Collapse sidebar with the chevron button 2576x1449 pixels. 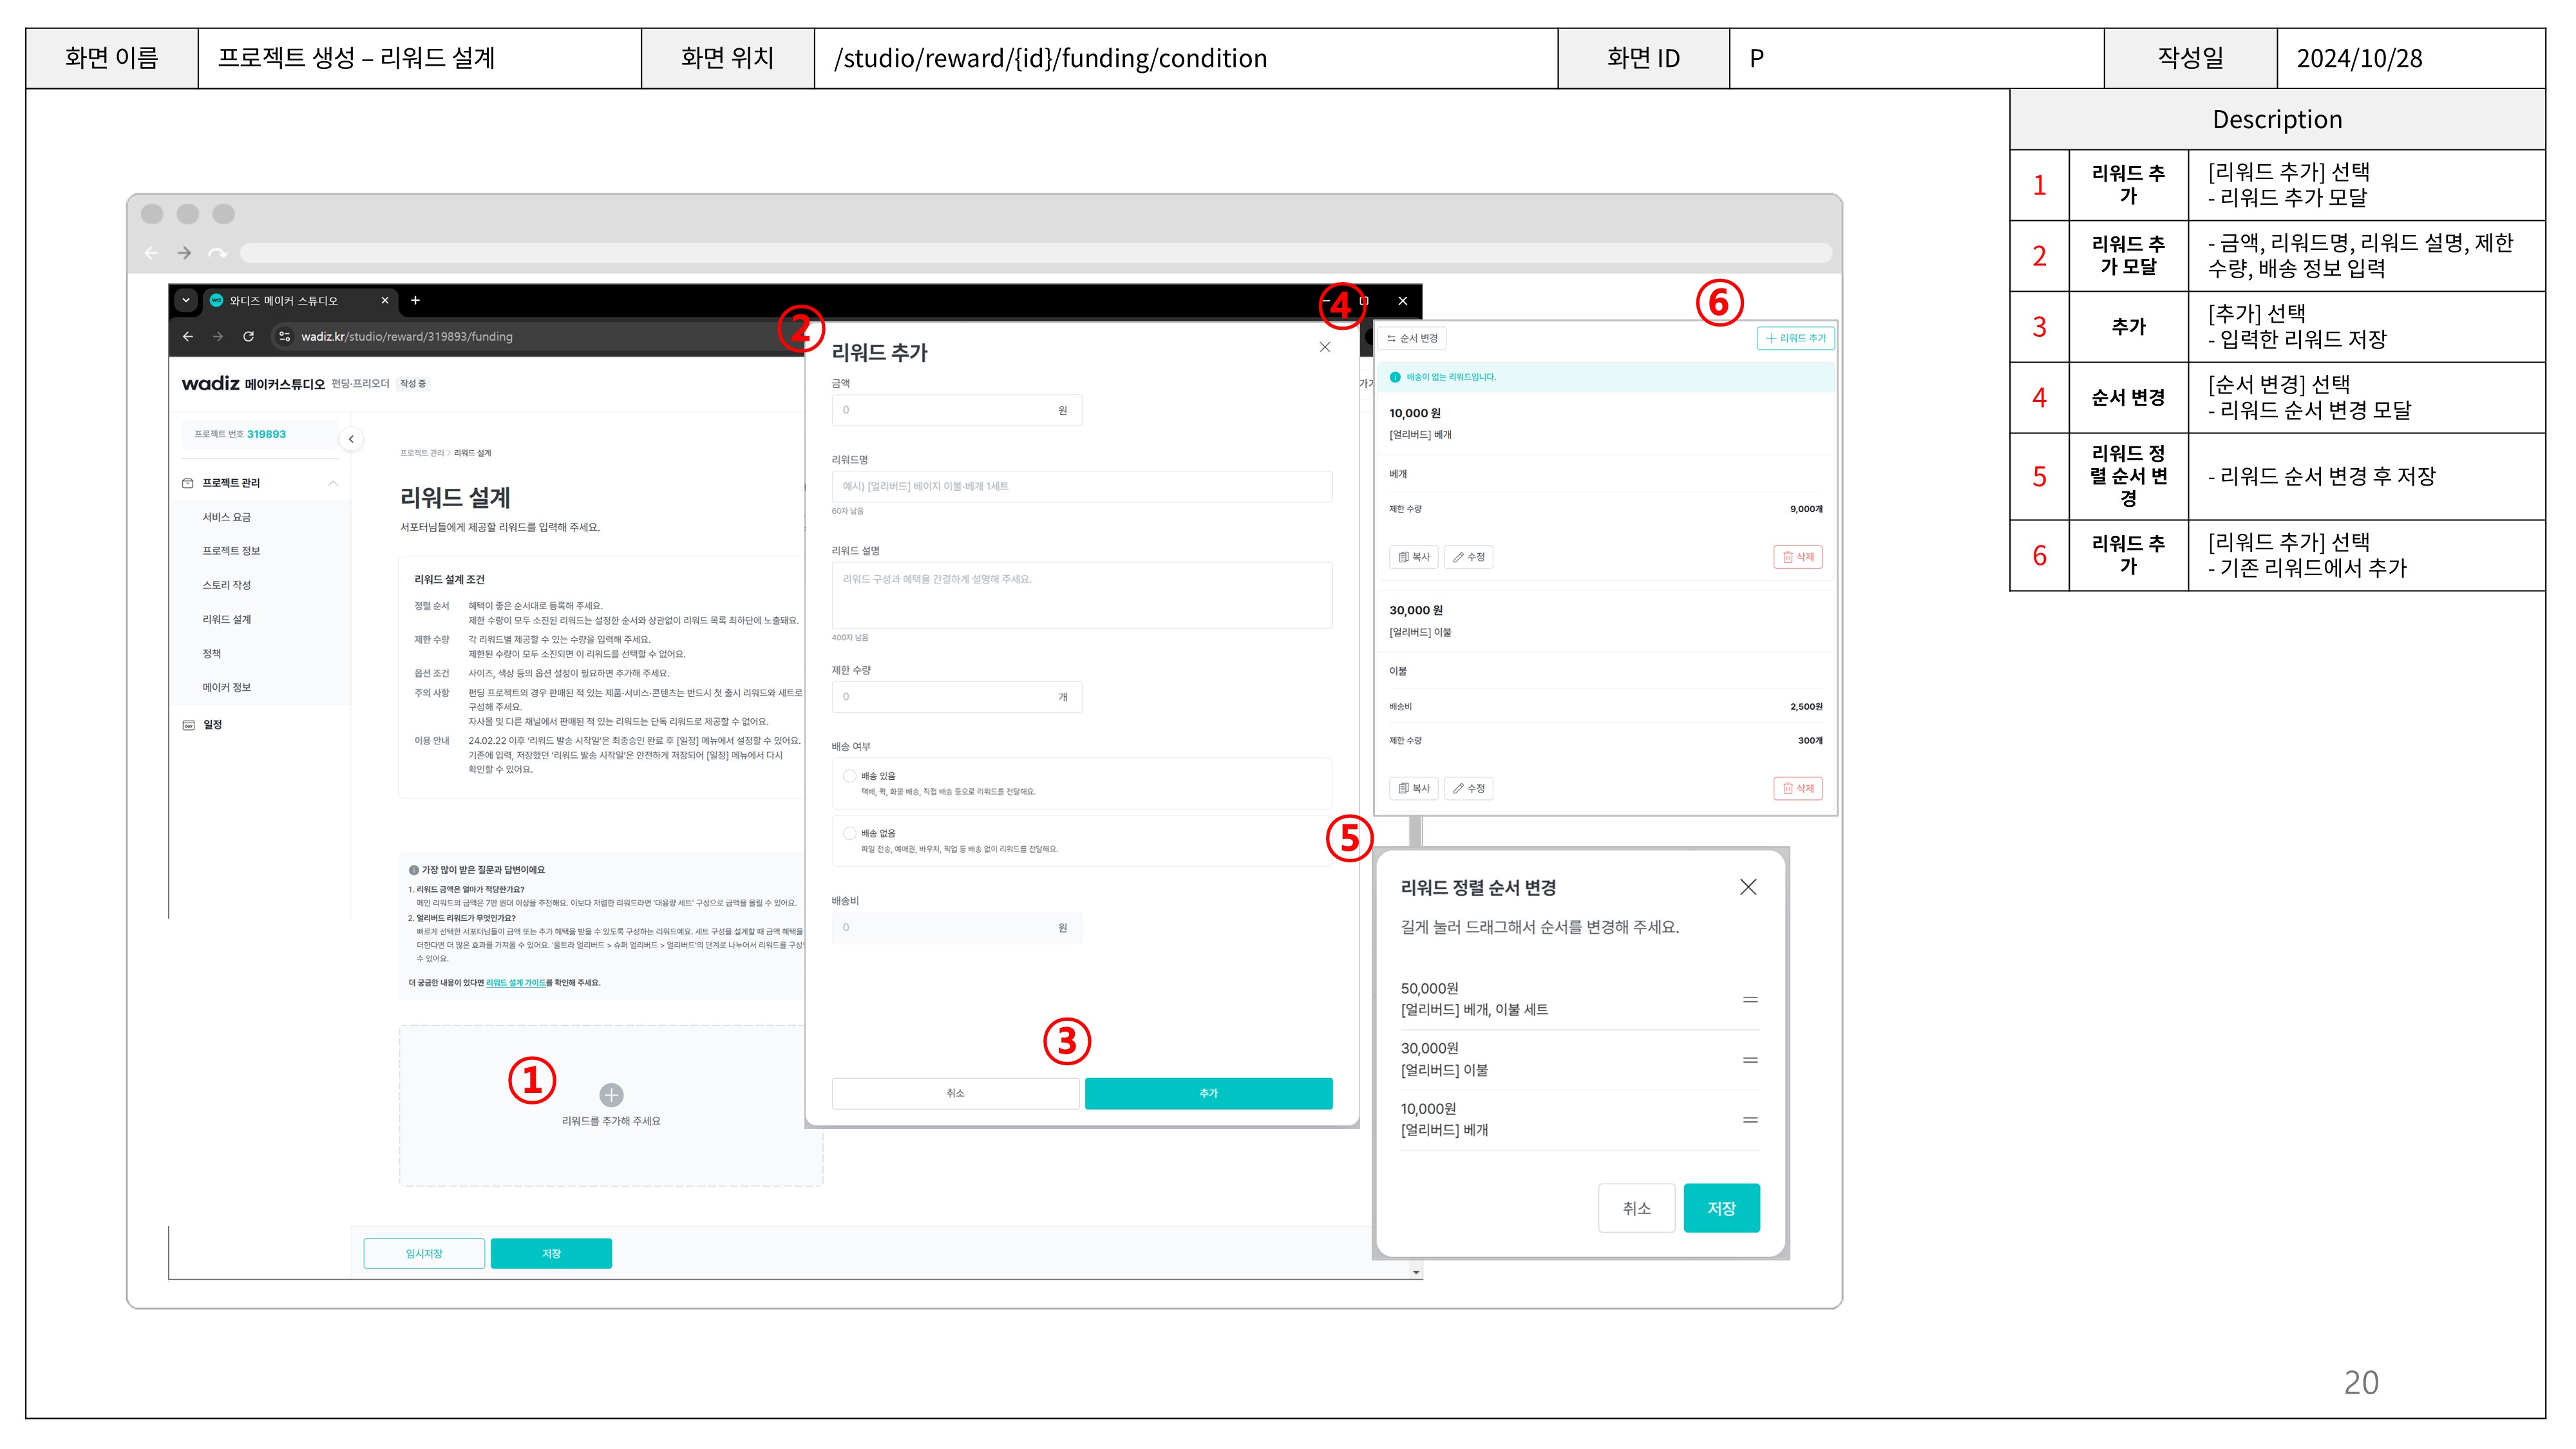(351, 439)
